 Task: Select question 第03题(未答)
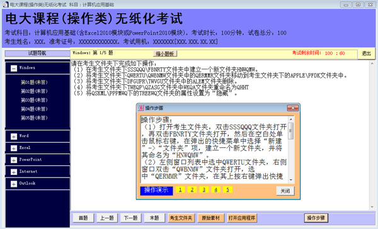pyautogui.click(x=34, y=100)
